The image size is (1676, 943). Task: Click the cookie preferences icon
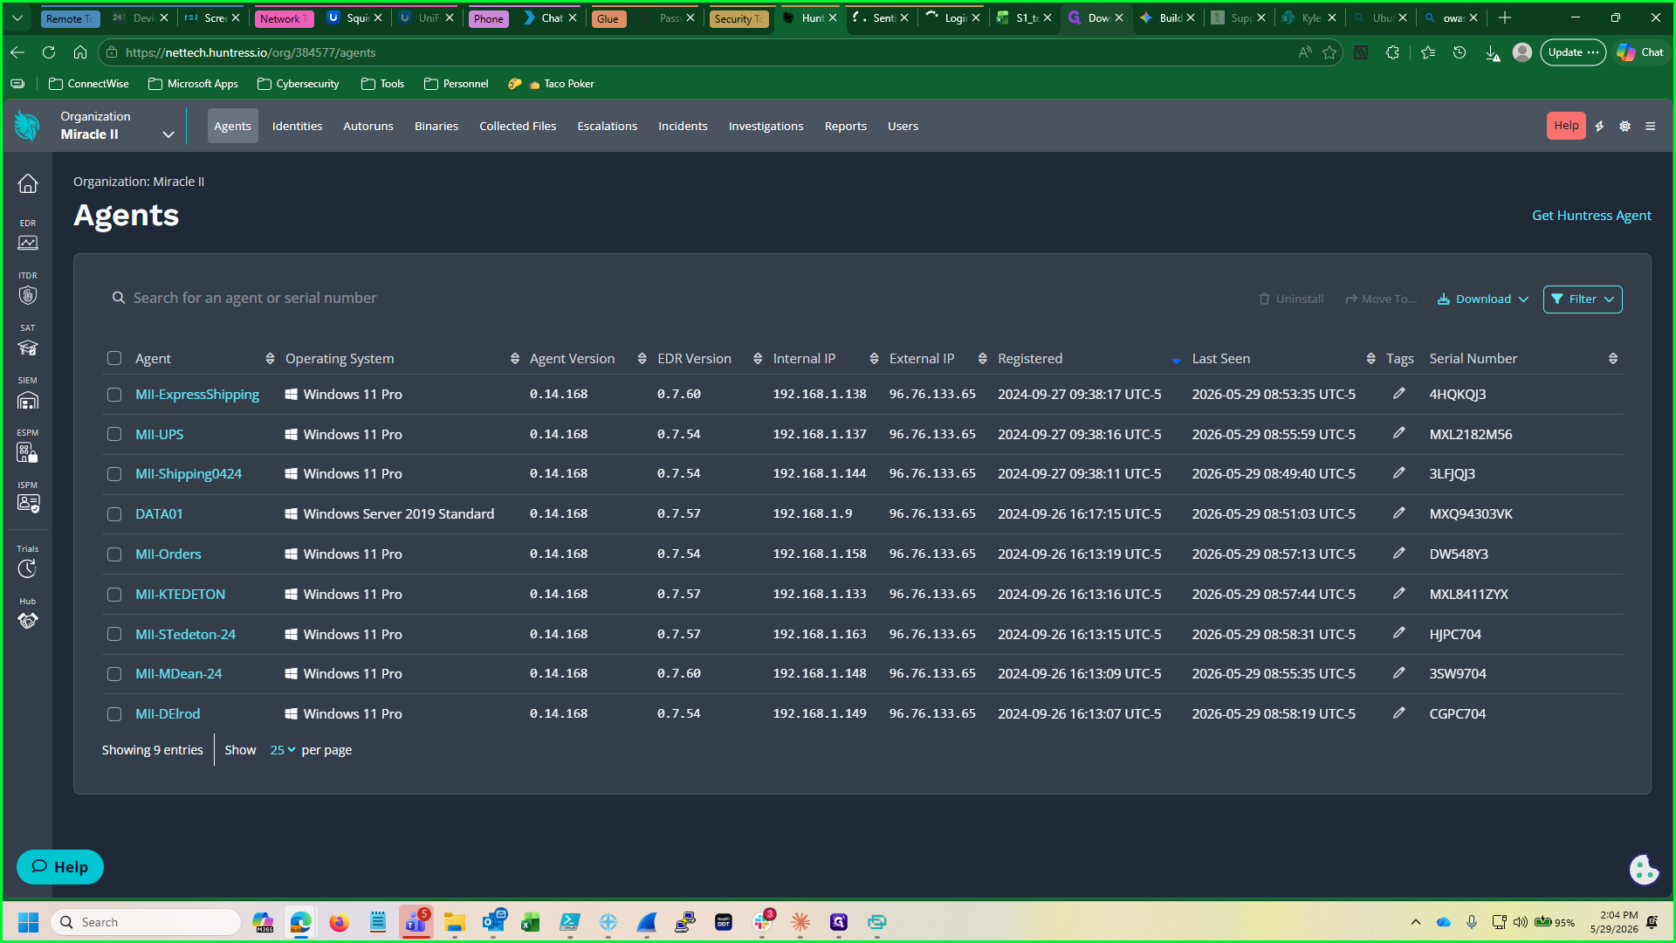pos(1644,869)
